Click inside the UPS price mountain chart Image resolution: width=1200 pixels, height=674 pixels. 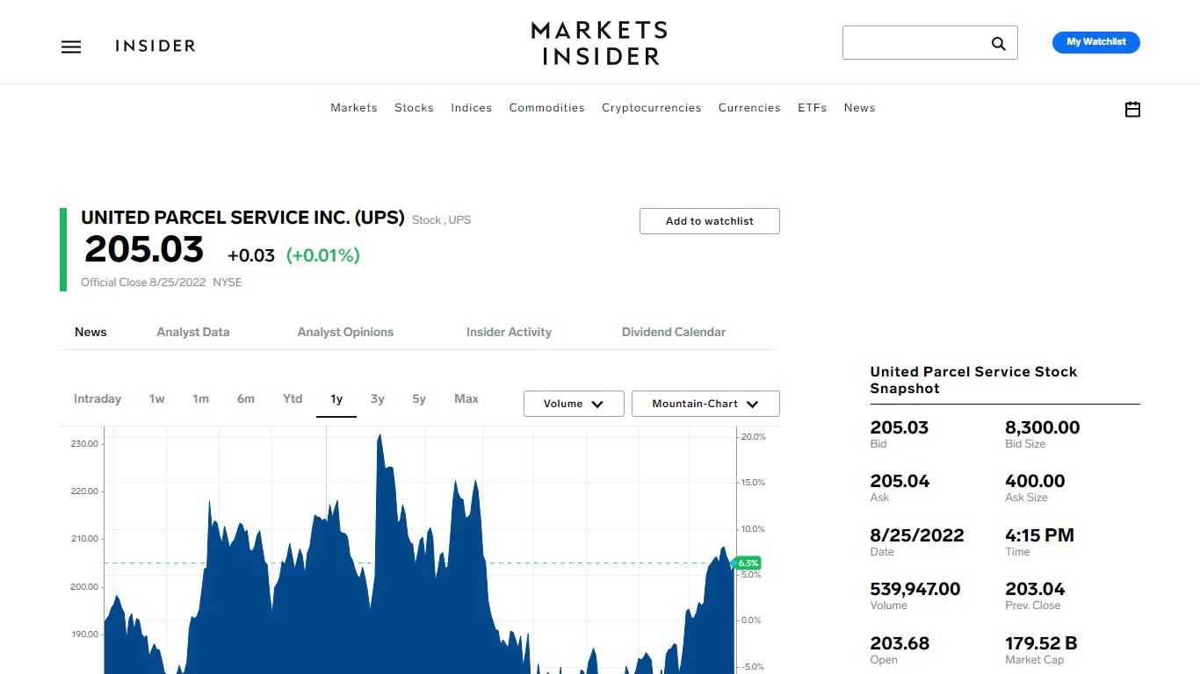click(420, 550)
